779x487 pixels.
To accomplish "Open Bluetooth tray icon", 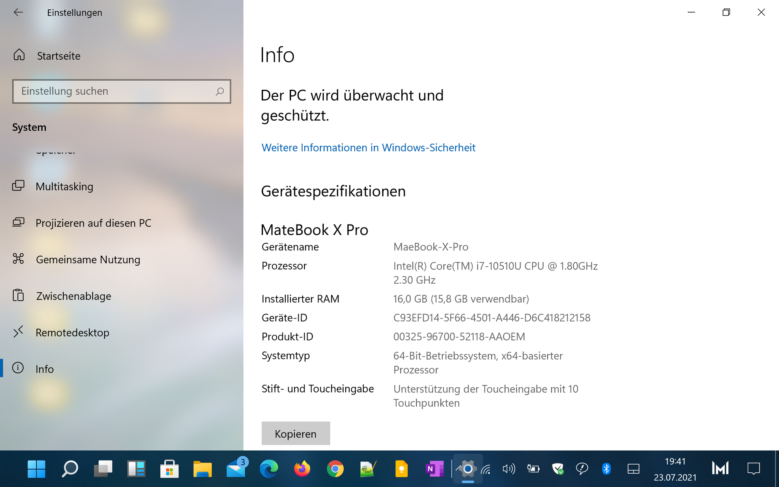I will (x=607, y=469).
